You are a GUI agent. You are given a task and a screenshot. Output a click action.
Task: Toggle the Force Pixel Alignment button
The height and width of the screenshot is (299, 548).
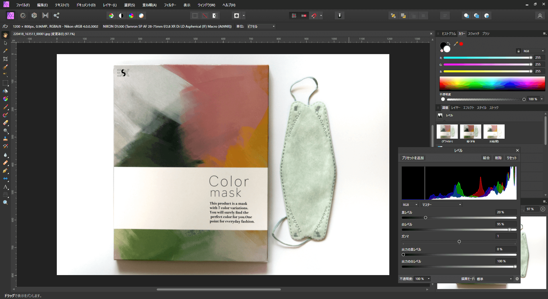coord(304,16)
